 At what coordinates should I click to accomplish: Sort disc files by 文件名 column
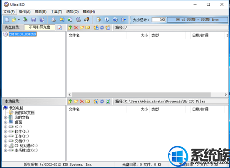point(96,36)
